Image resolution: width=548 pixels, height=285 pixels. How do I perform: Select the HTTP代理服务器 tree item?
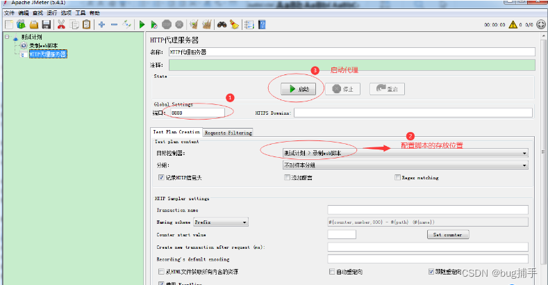tap(48, 54)
